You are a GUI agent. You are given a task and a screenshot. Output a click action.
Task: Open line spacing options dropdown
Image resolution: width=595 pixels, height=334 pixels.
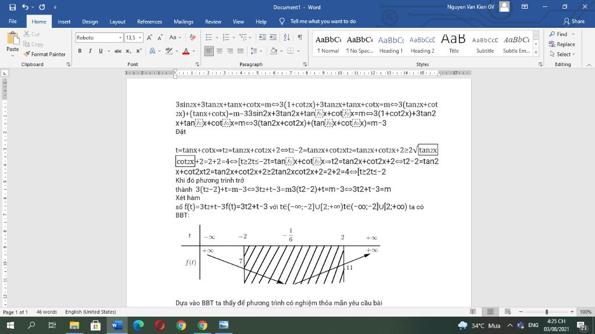[x=256, y=51]
